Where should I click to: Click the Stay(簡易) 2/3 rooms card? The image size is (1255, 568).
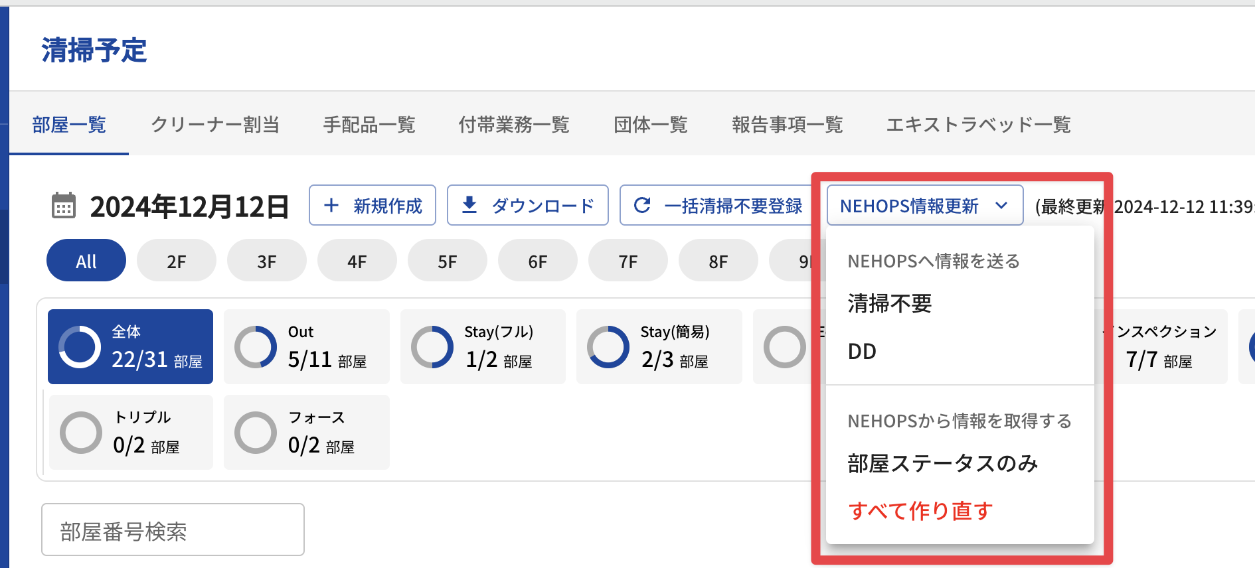click(x=659, y=347)
